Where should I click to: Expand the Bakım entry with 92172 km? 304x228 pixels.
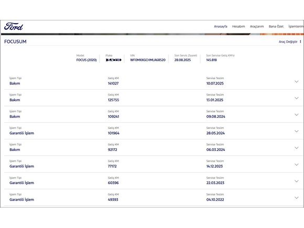point(297,148)
